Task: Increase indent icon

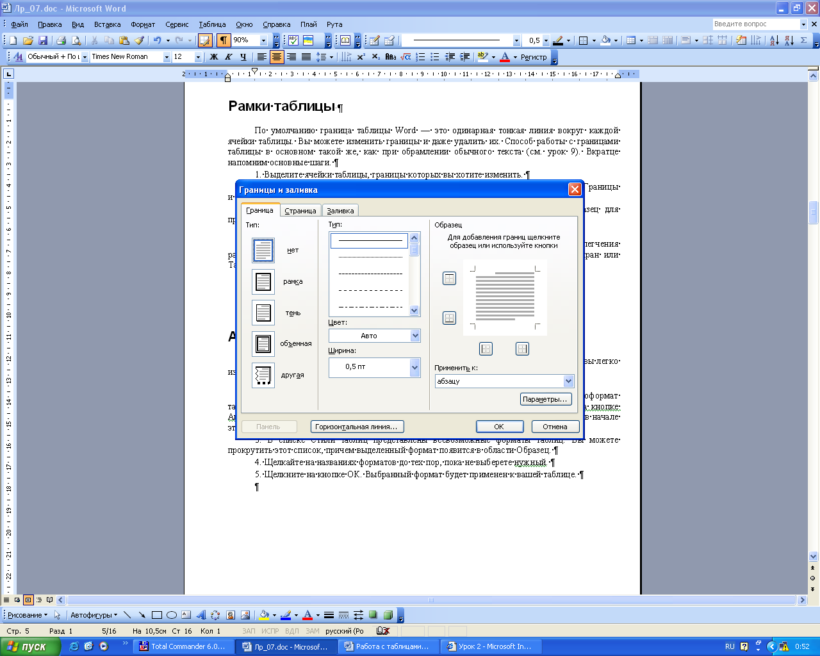Action: (x=464, y=57)
